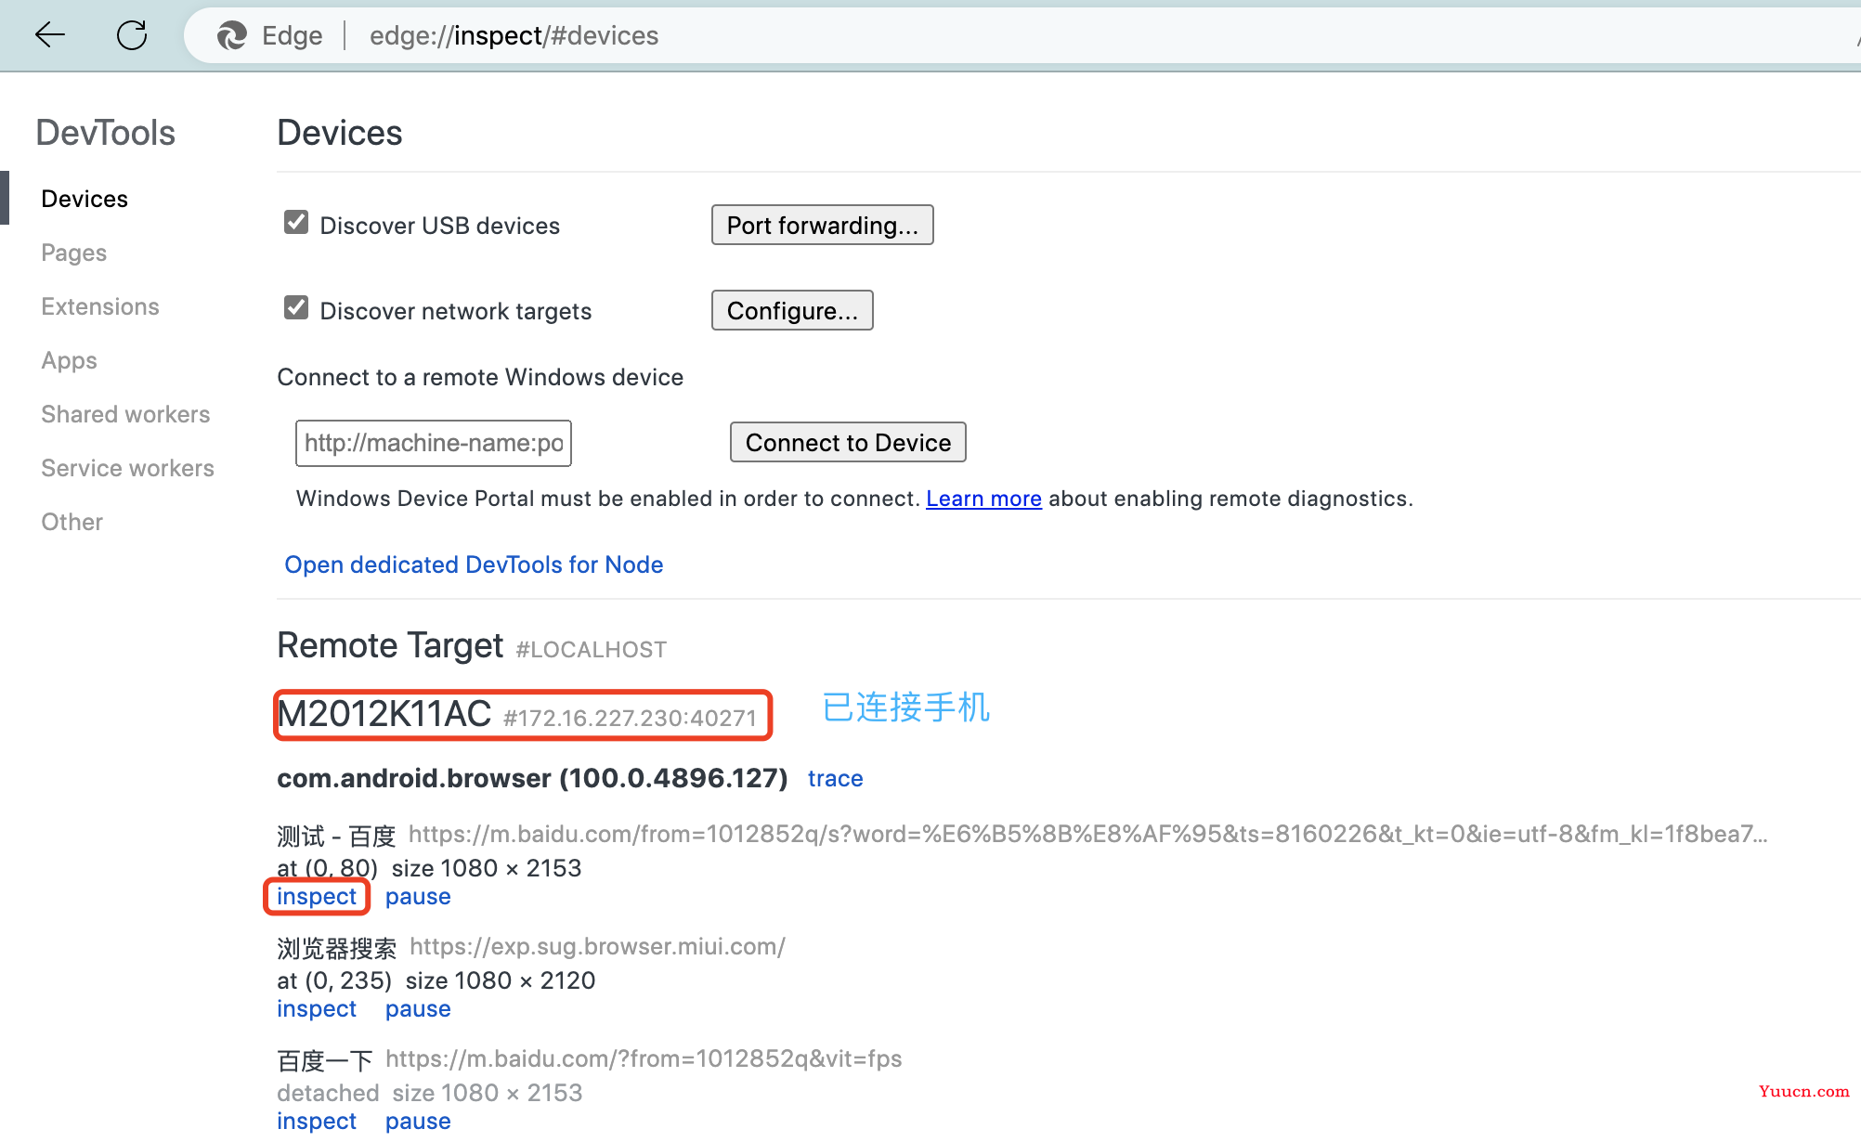The height and width of the screenshot is (1142, 1861).
Task: Pause the 测试 - 百度 page
Action: (x=418, y=896)
